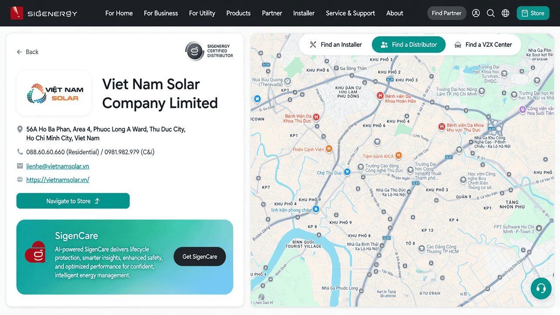Click the Find Partner button
This screenshot has height=315, width=560.
coord(447,13)
